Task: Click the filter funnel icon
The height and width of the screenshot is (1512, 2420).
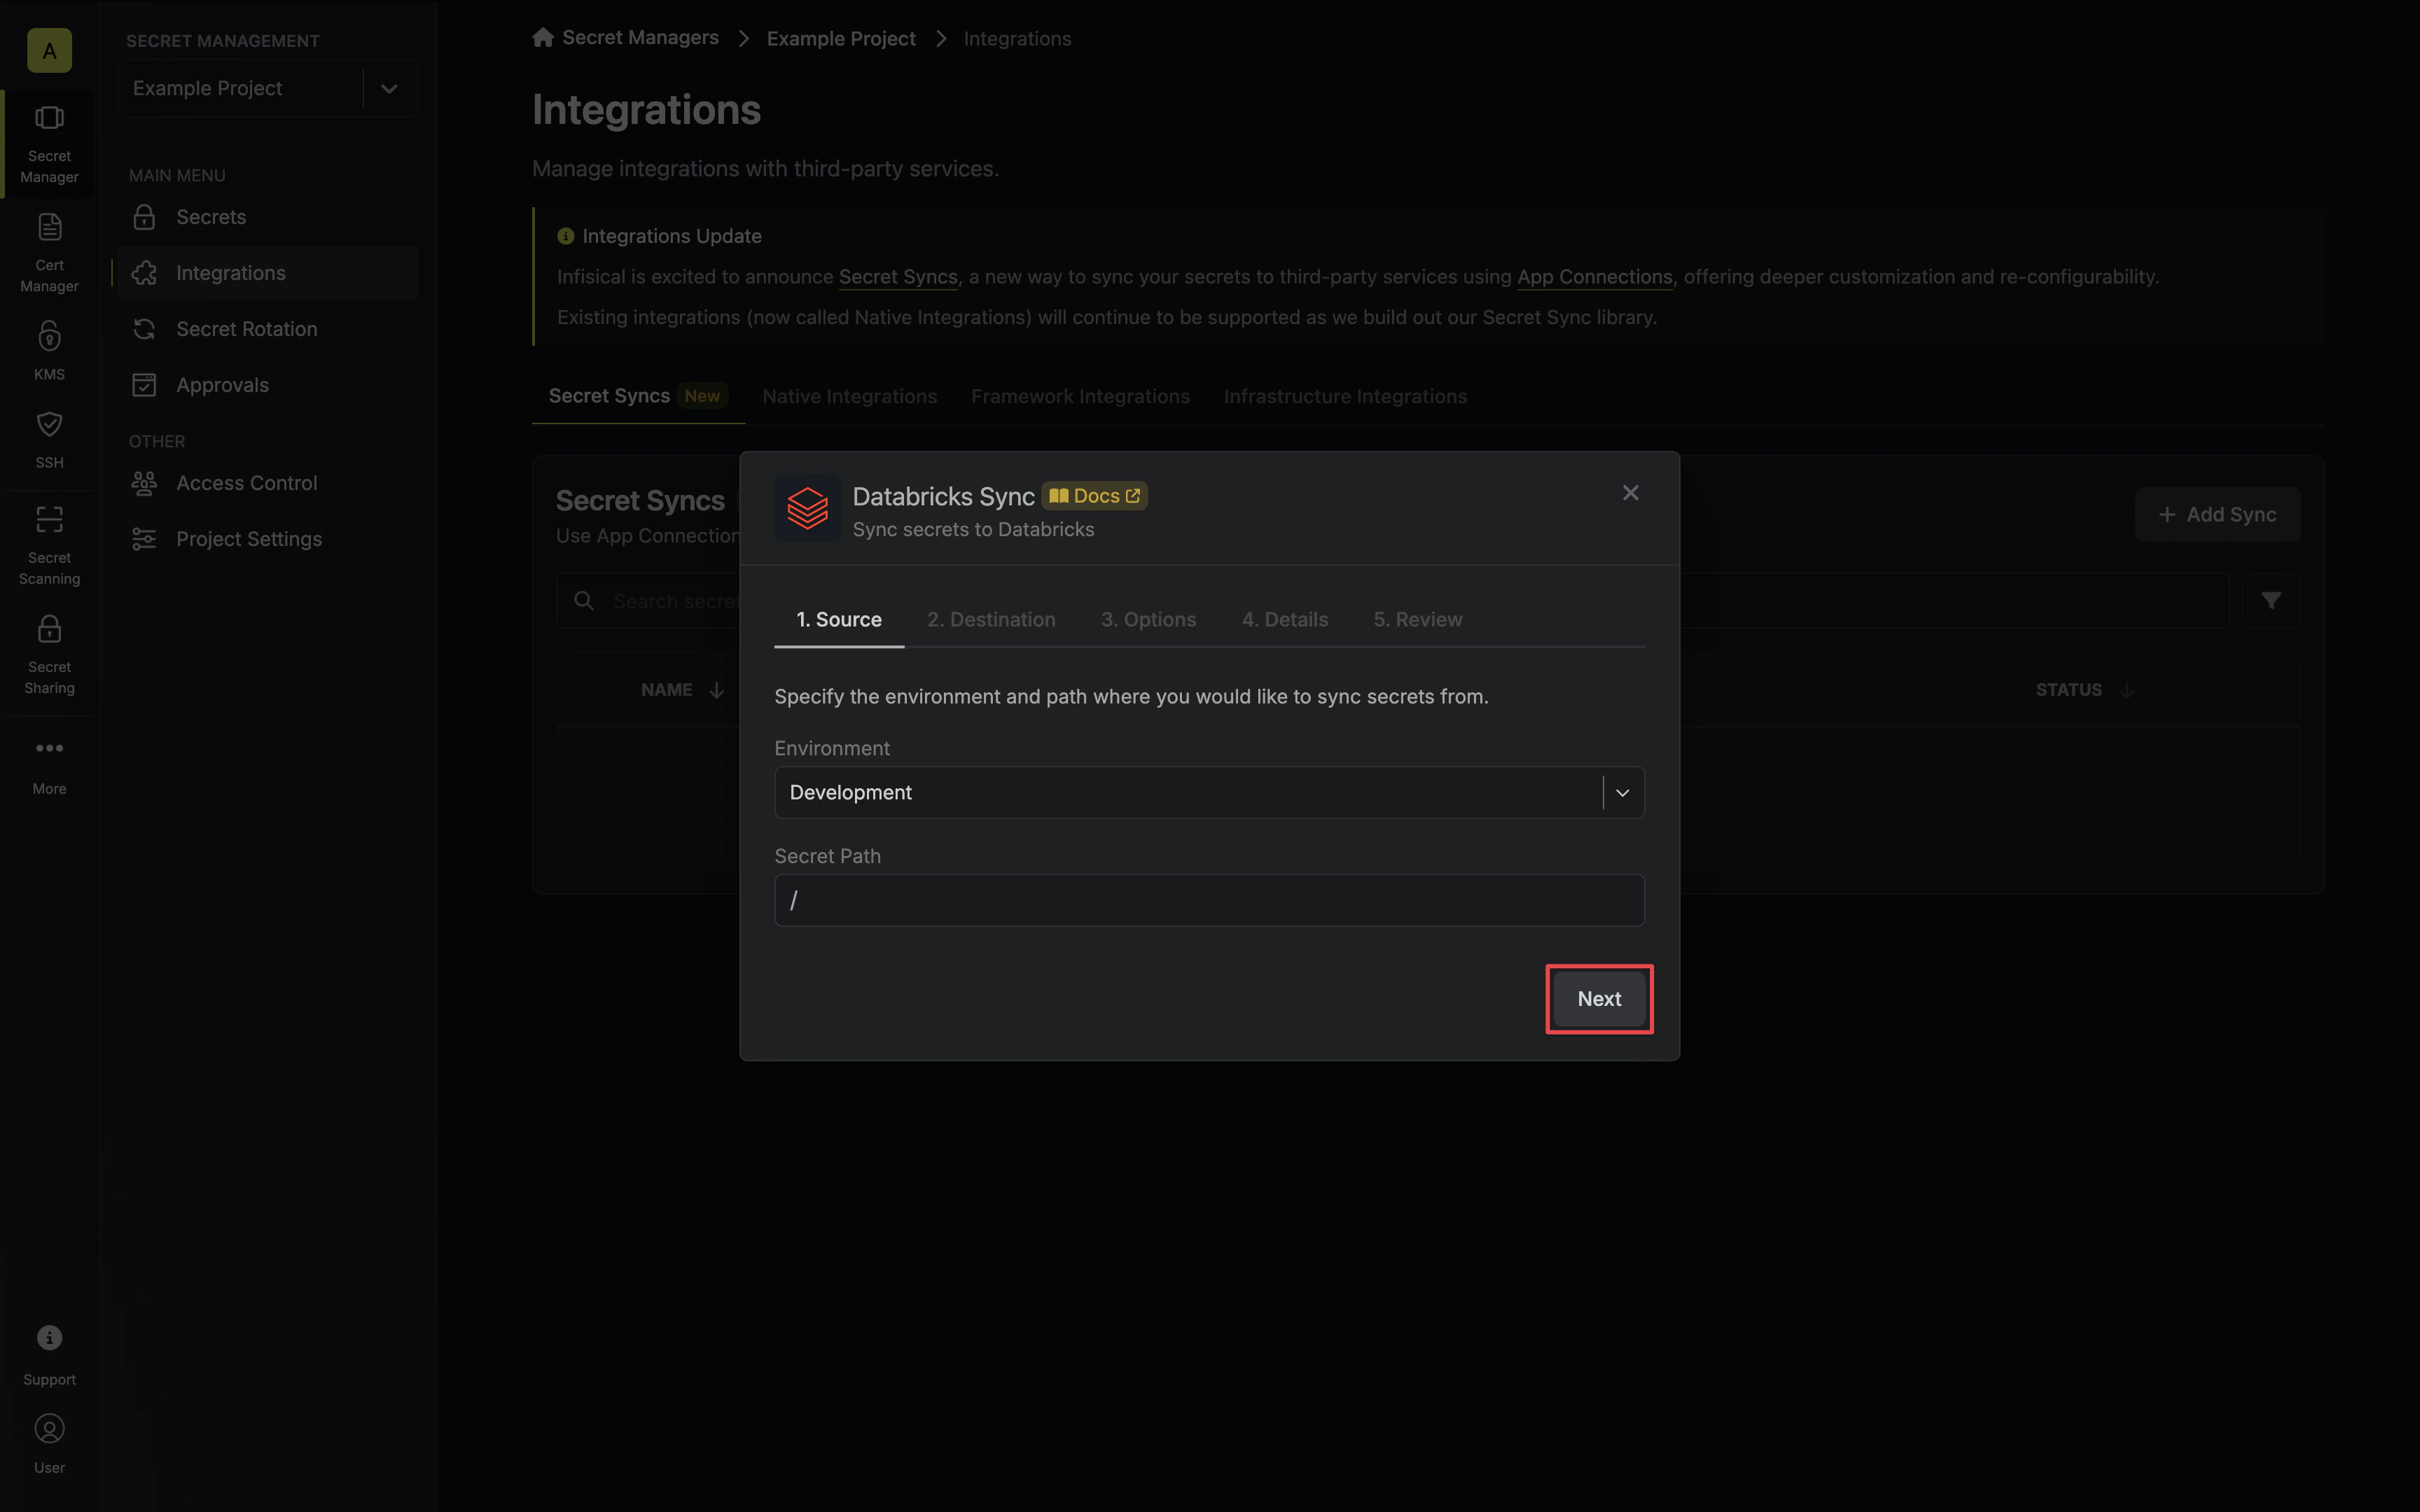Action: tap(2271, 600)
